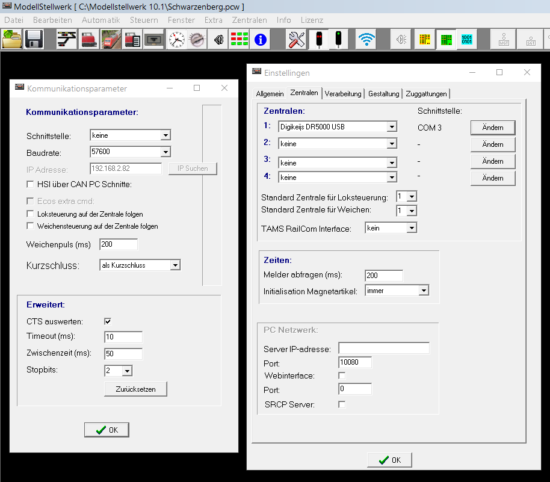The image size is (550, 482).
Task: Click the Einstellungen window title icon
Action: coord(257,72)
